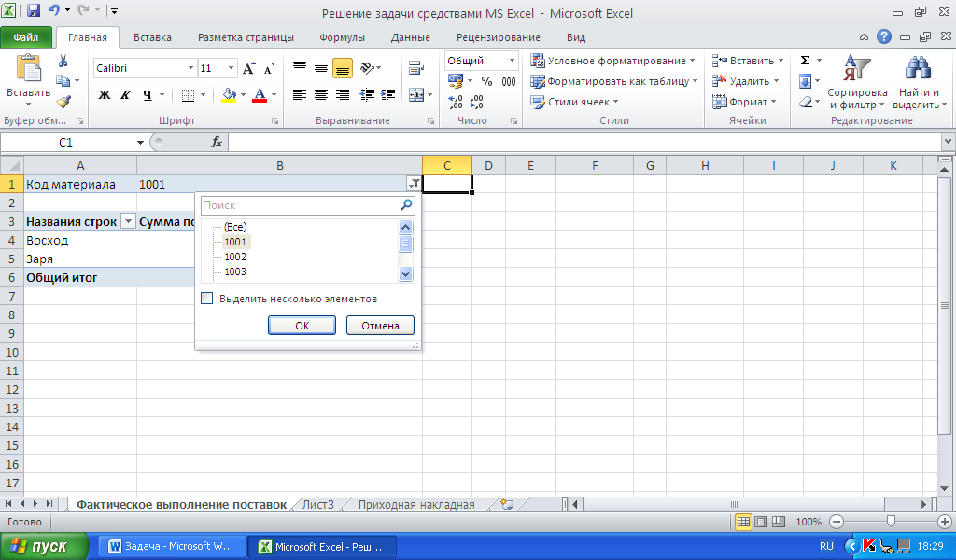Click the fill color bucket icon
The height and width of the screenshot is (560, 956).
(230, 95)
